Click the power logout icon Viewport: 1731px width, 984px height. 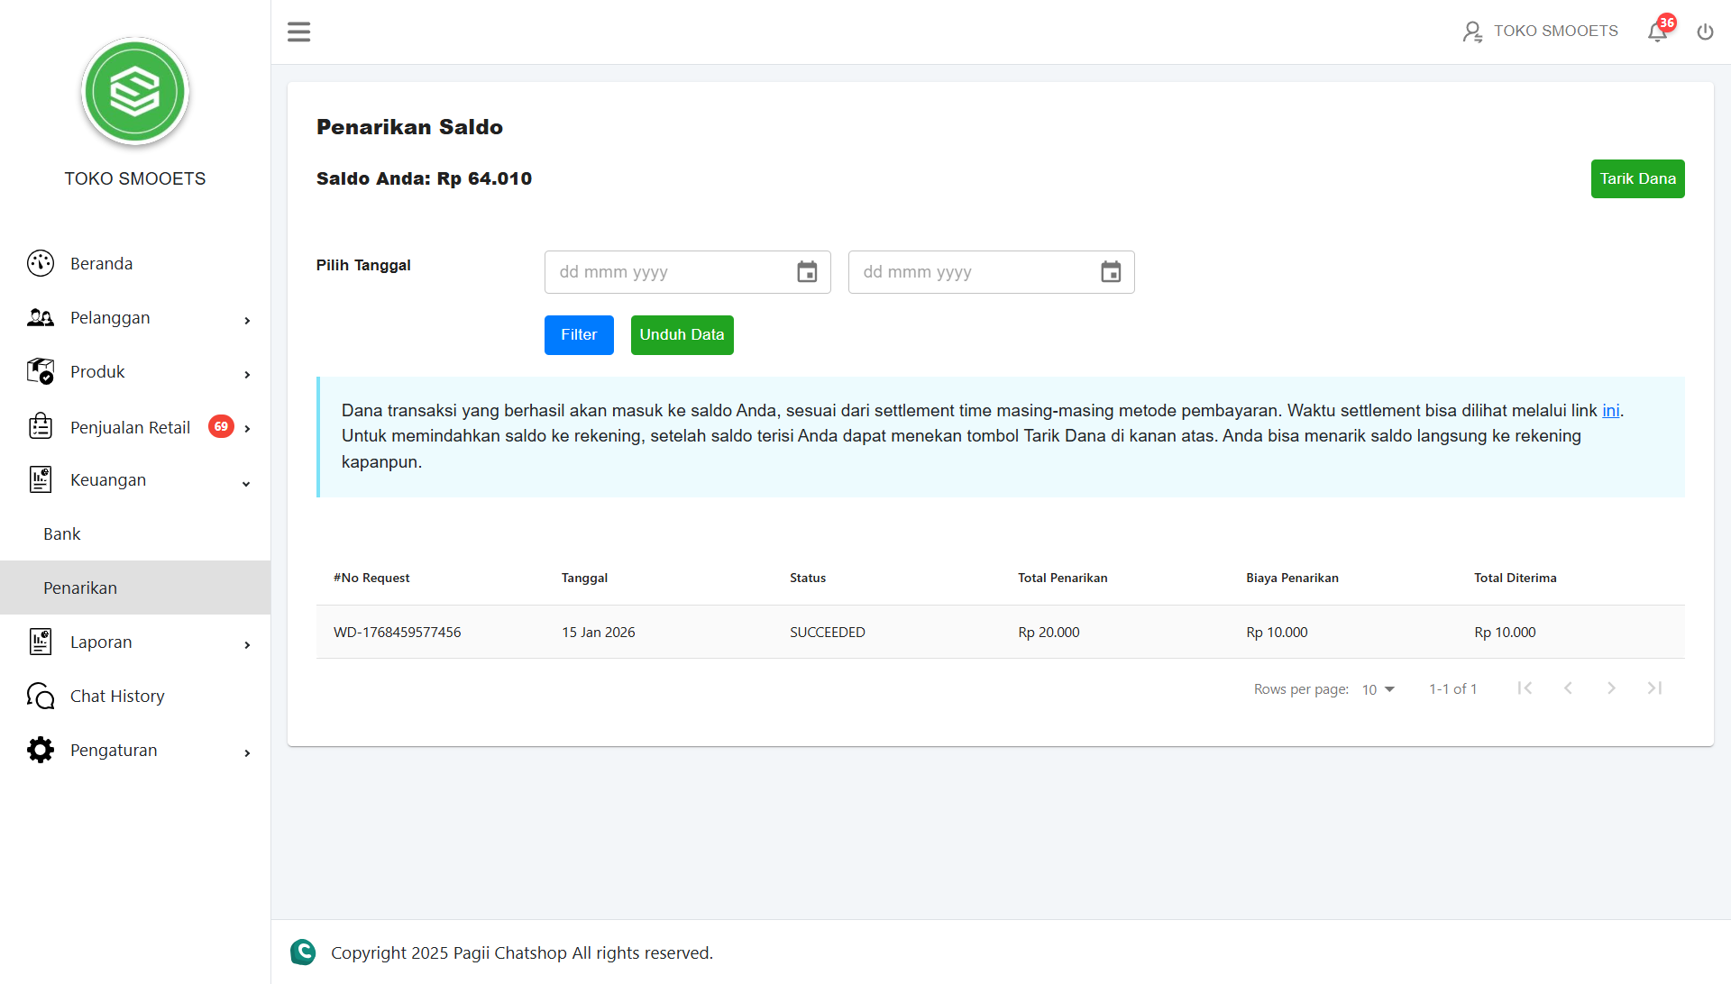1705,32
